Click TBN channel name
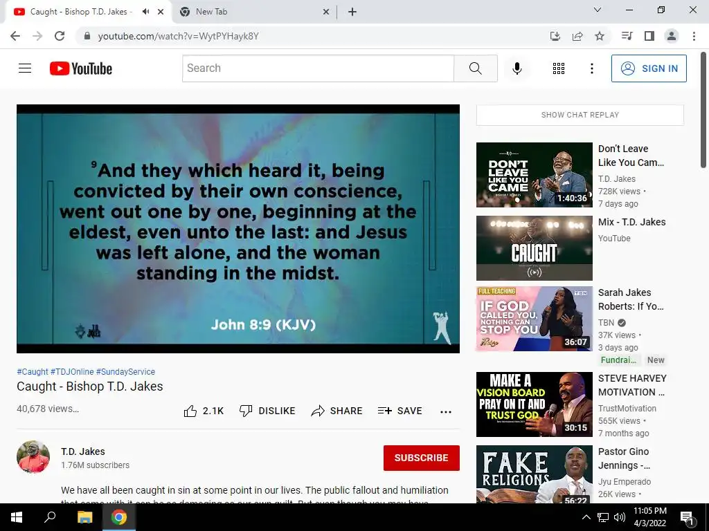The image size is (709, 531). (x=606, y=323)
